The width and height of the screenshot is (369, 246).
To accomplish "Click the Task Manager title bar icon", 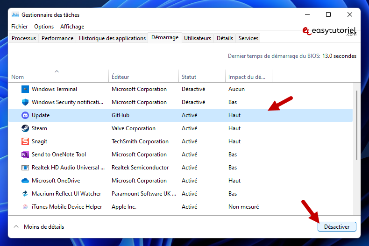I will 15,14.
